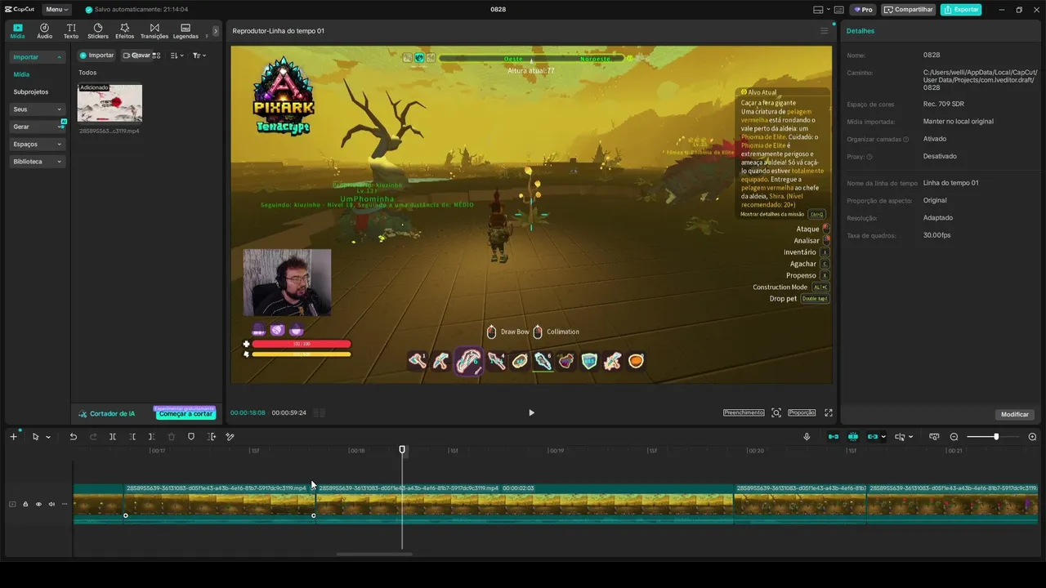Zoom in the timeline

pyautogui.click(x=1032, y=437)
